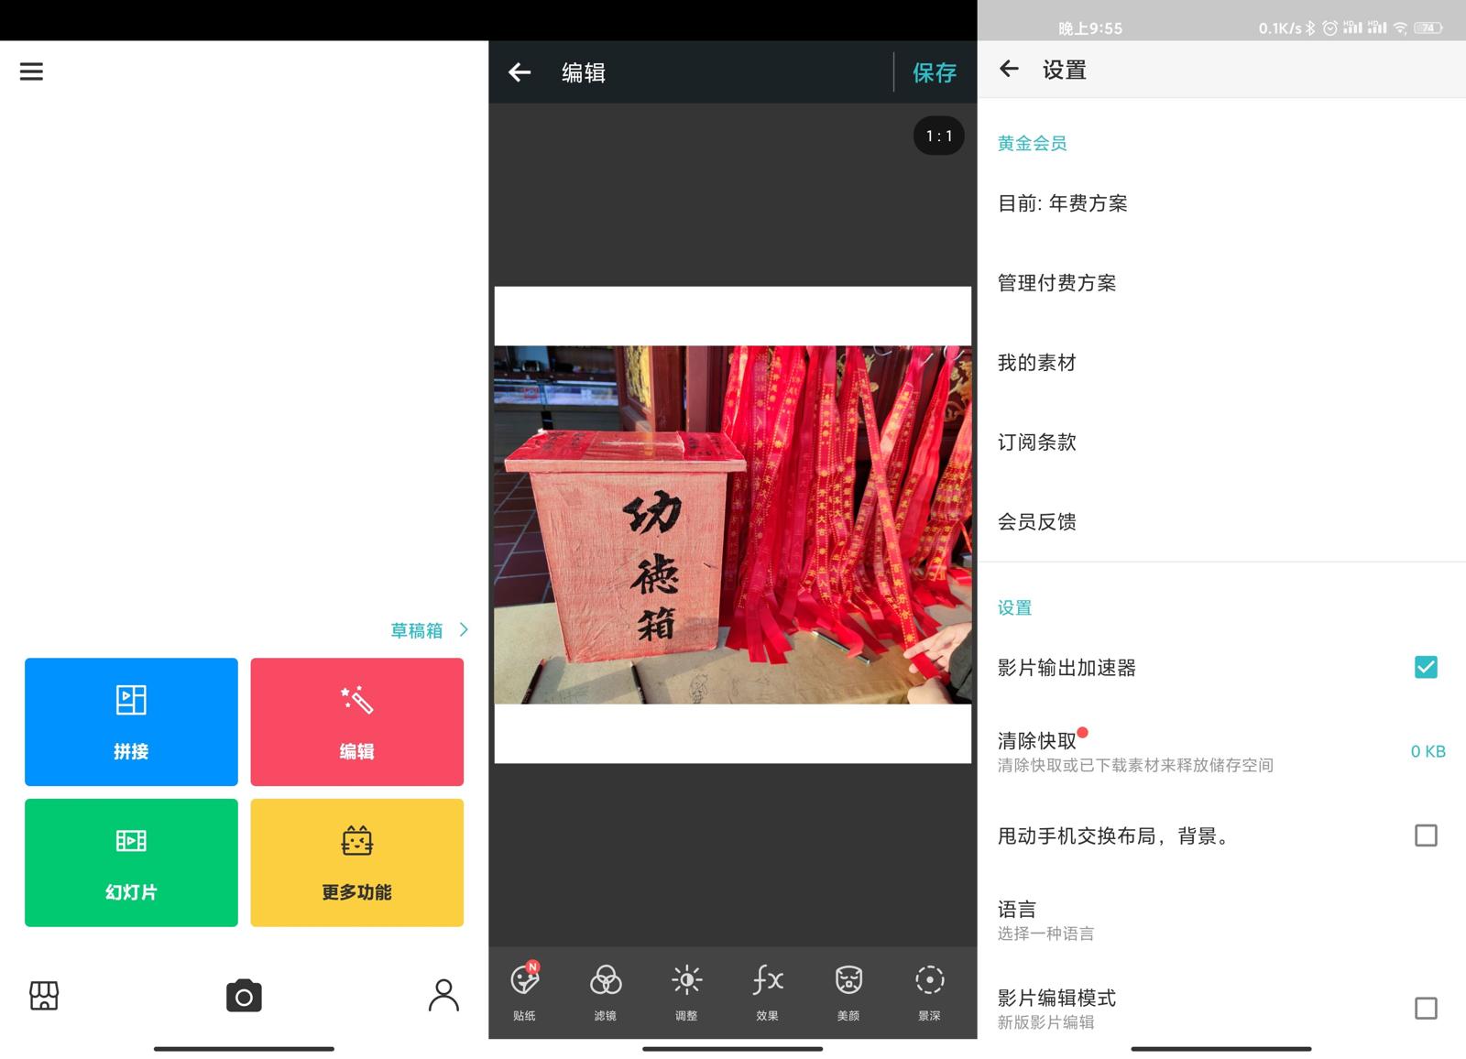Open the hamburger menu
This screenshot has width=1466, height=1059.
(31, 71)
